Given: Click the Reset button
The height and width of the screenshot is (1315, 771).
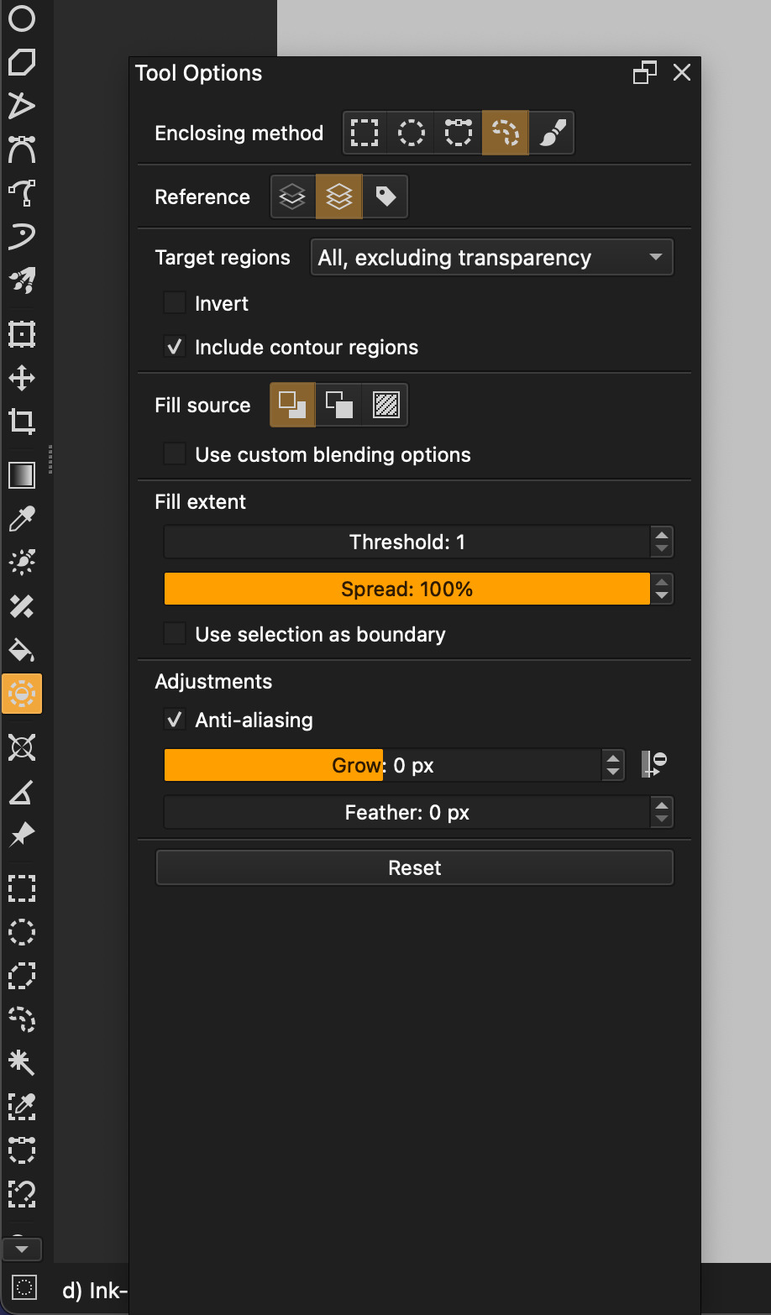Looking at the screenshot, I should (x=414, y=867).
